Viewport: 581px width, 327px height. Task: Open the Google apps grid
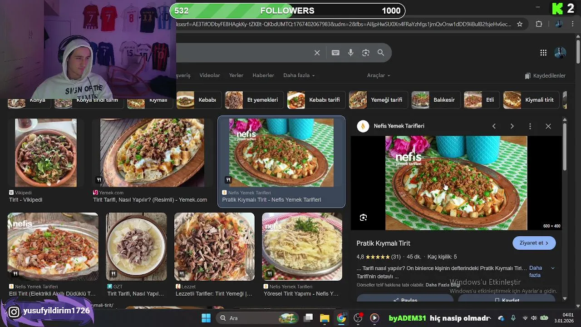pyautogui.click(x=543, y=53)
